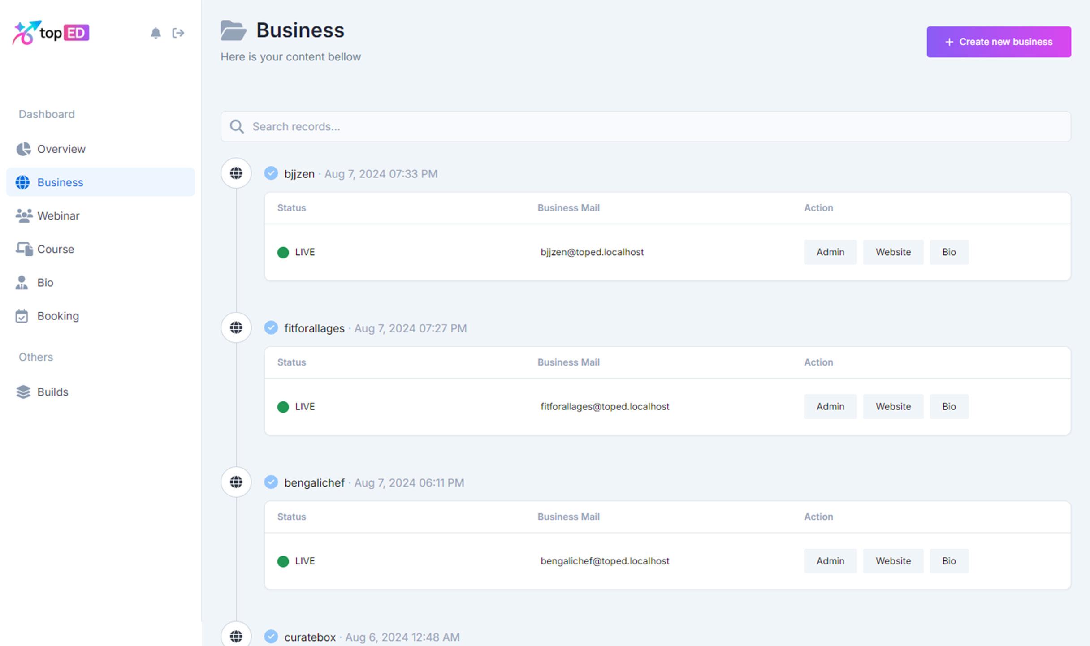Focus the Search records input field
The image size is (1090, 646).
[x=646, y=127]
